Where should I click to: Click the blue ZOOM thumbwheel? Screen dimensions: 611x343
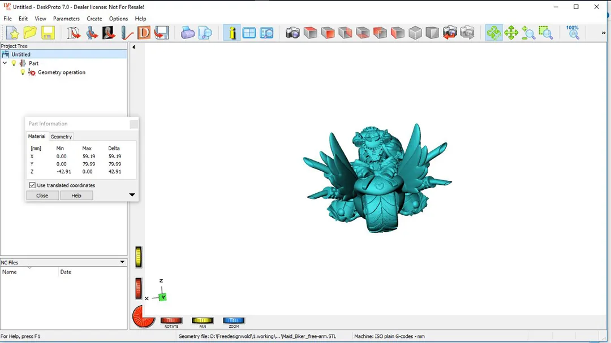click(234, 320)
